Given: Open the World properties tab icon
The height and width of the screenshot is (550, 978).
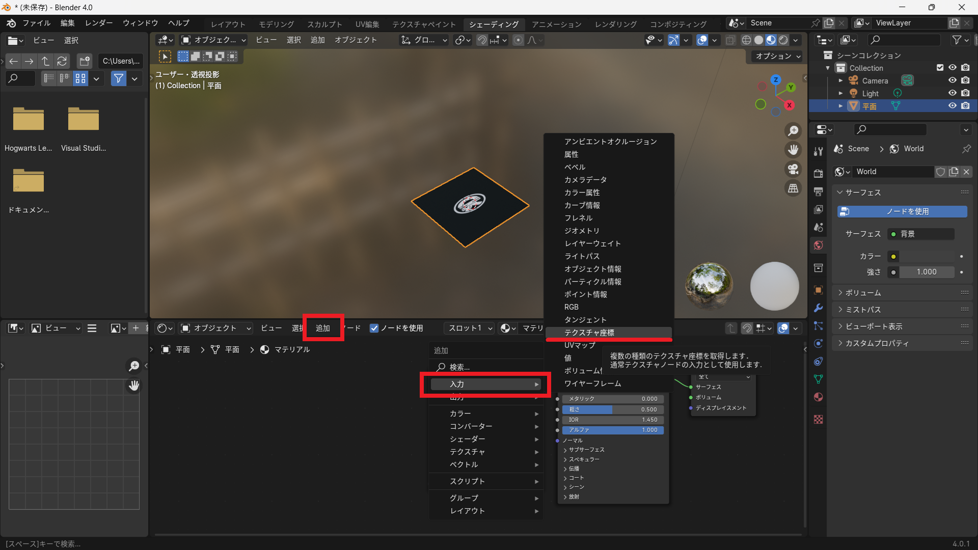Looking at the screenshot, I should point(819,245).
